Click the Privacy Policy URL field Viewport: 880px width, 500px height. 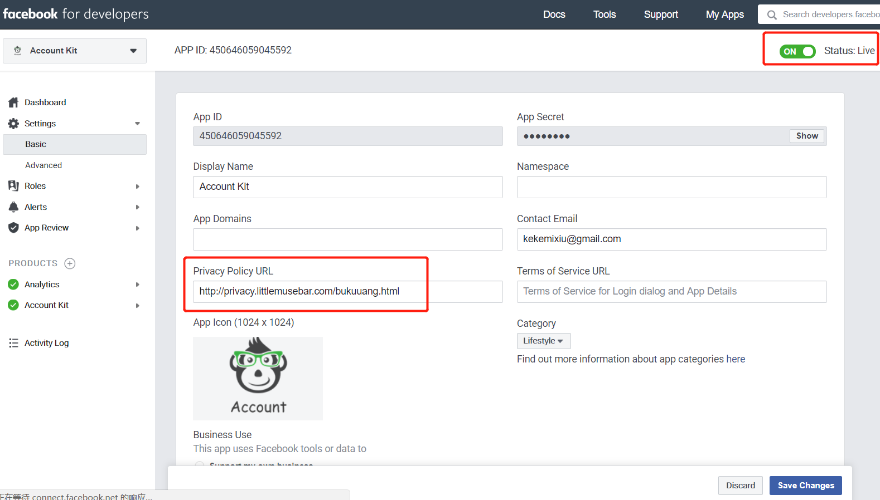348,292
